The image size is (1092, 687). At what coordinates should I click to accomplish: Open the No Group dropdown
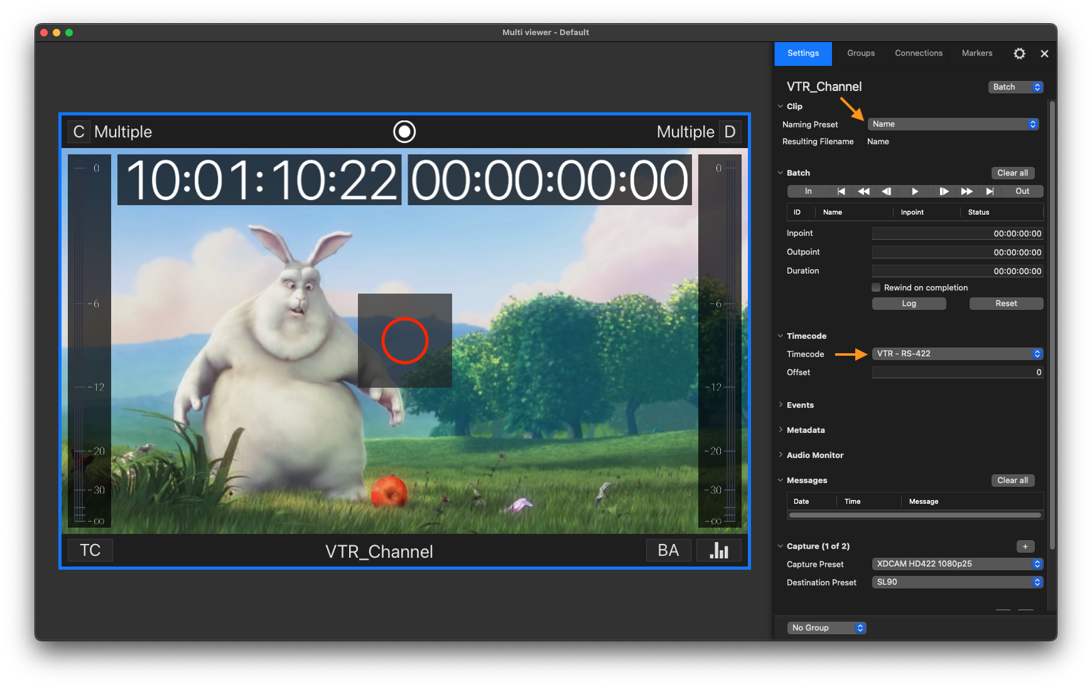[826, 628]
